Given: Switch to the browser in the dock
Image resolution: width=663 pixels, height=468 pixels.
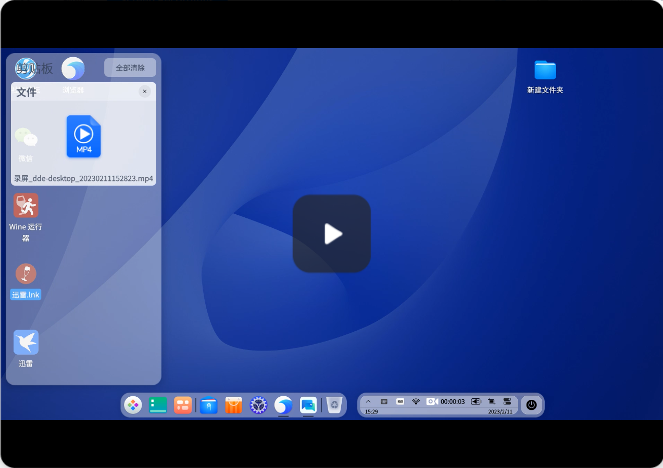Looking at the screenshot, I should point(283,405).
